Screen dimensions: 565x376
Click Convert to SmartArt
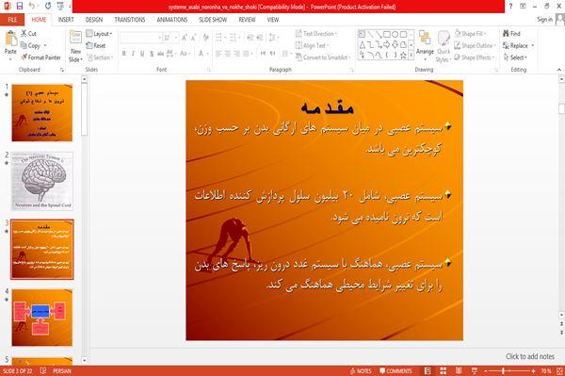(323, 57)
